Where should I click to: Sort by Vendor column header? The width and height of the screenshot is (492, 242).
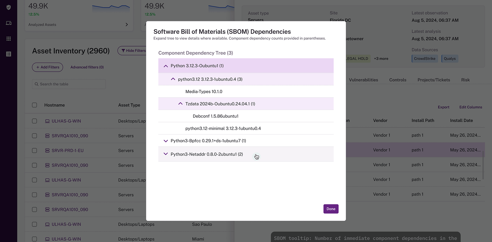pyautogui.click(x=380, y=120)
